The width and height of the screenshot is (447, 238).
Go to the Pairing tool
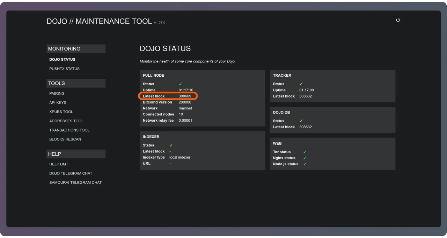coord(57,93)
